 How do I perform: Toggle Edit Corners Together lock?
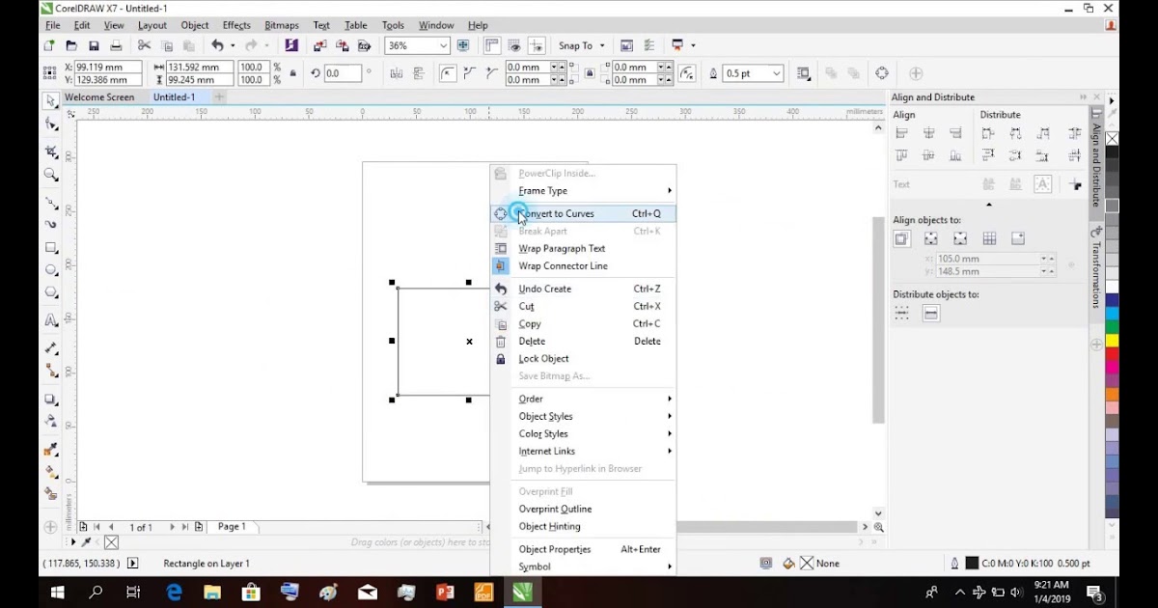pyautogui.click(x=590, y=73)
